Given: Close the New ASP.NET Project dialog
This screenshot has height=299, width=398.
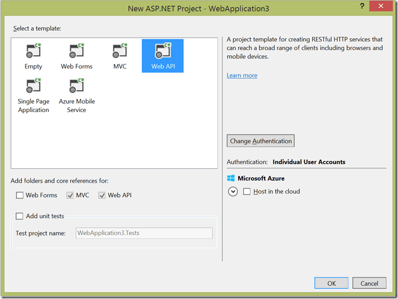Looking at the screenshot, I should (381, 6).
